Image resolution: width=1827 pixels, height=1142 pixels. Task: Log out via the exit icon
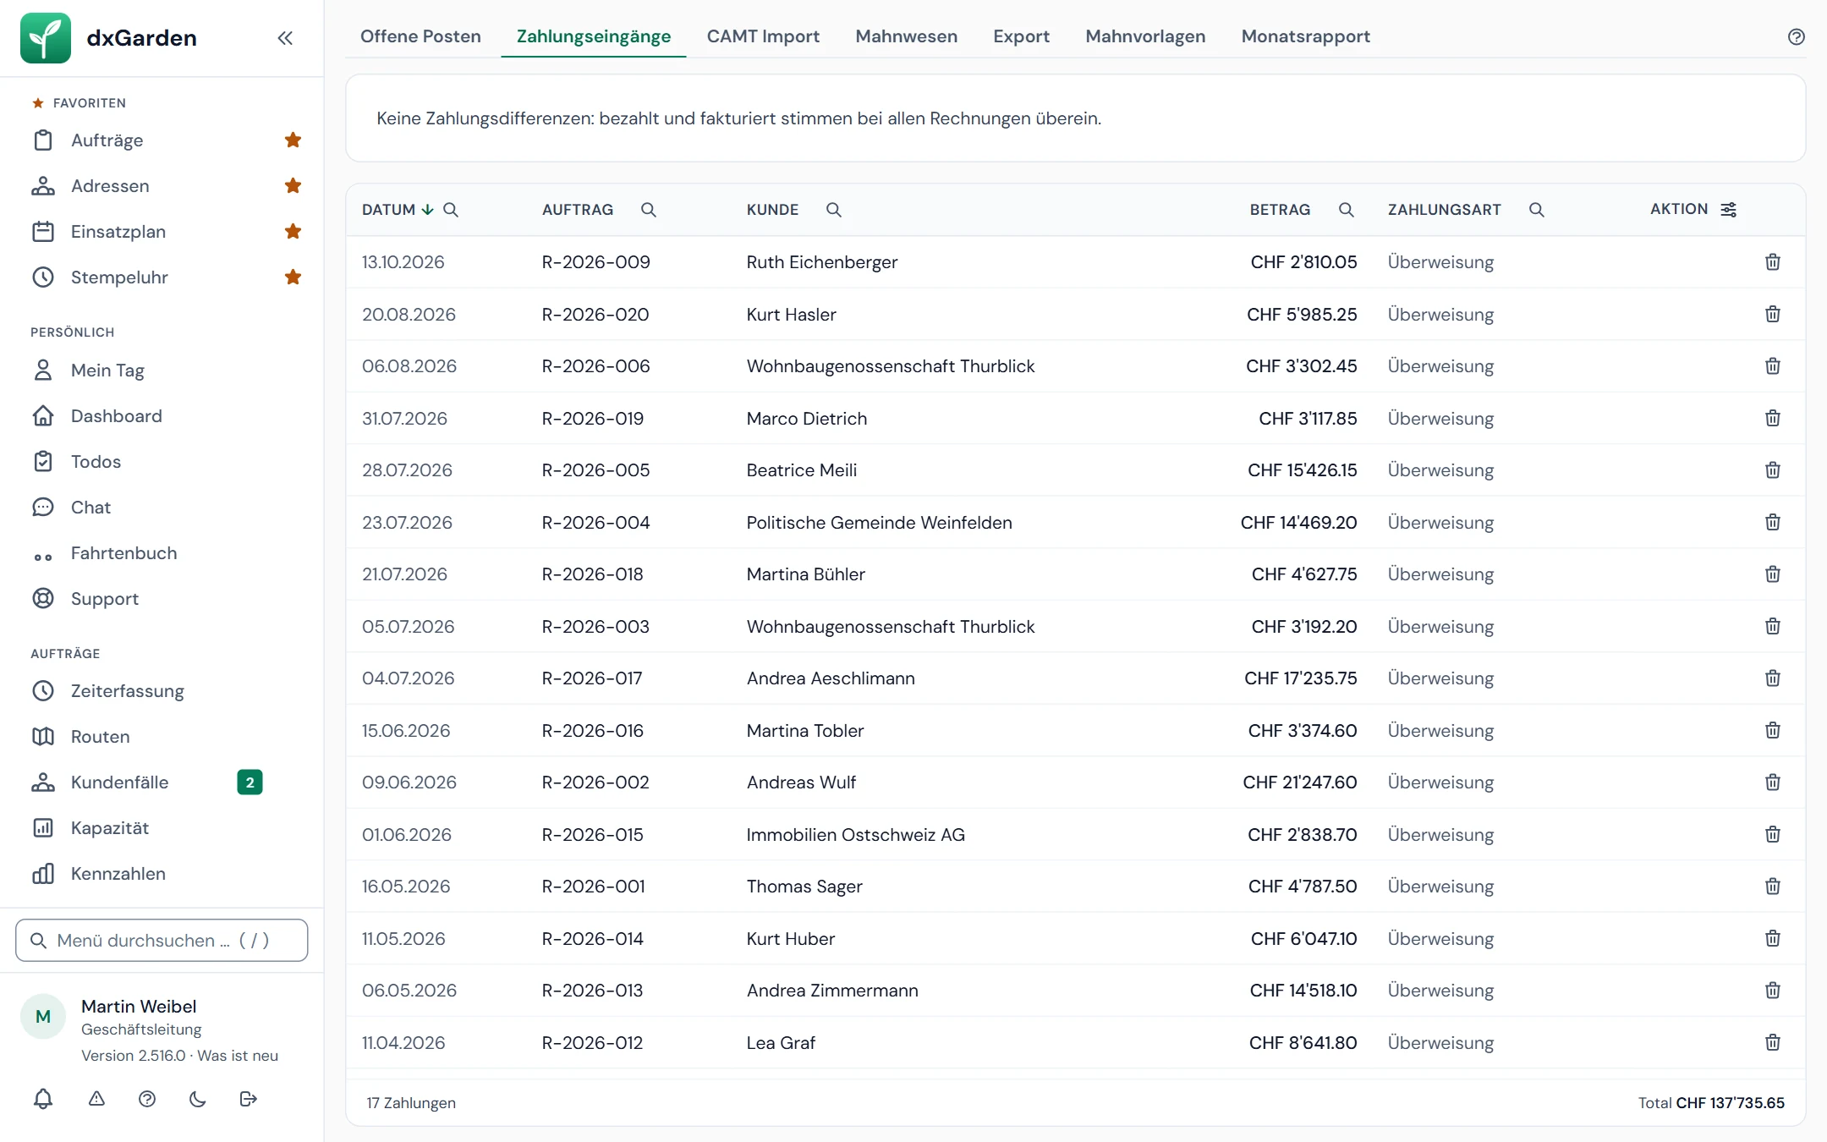pyautogui.click(x=249, y=1099)
